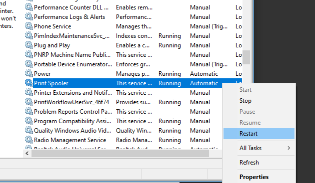Viewport: 315px width, 183px height.
Task: Select PNRP Machine Name Publi service name
Action: [x=72, y=55]
